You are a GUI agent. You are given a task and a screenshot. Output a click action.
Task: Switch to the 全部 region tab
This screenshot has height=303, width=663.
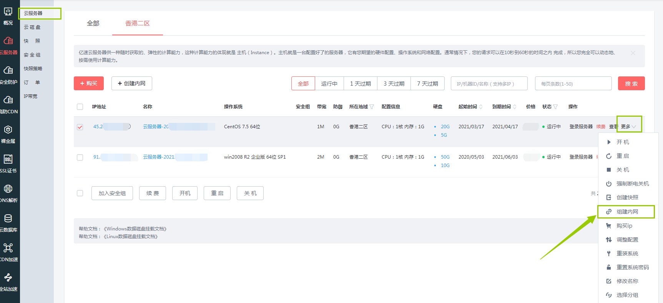[x=93, y=23]
